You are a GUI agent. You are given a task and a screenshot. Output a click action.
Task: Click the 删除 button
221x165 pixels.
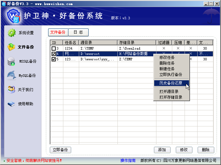point(206,150)
